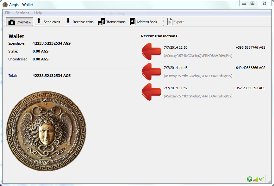
Task: Click the +649.40865866 AGS amount
Action: point(249,68)
